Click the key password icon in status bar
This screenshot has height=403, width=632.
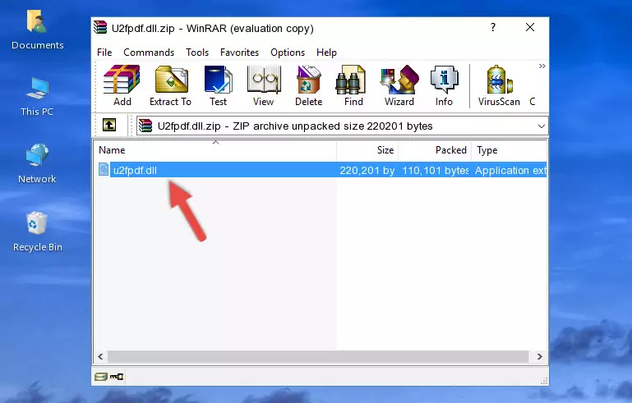[117, 377]
